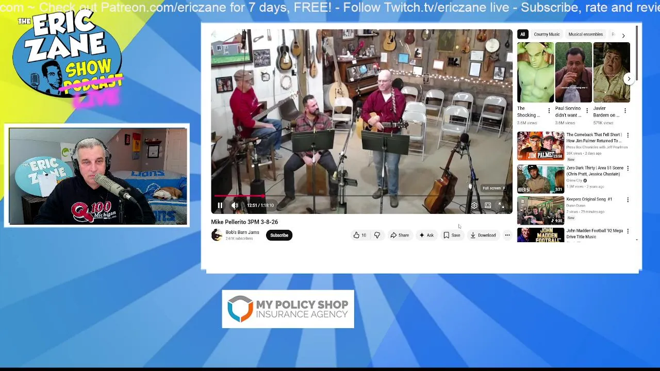Image resolution: width=660 pixels, height=371 pixels.
Task: Open options for 'The Shocking' short
Action: [x=549, y=111]
